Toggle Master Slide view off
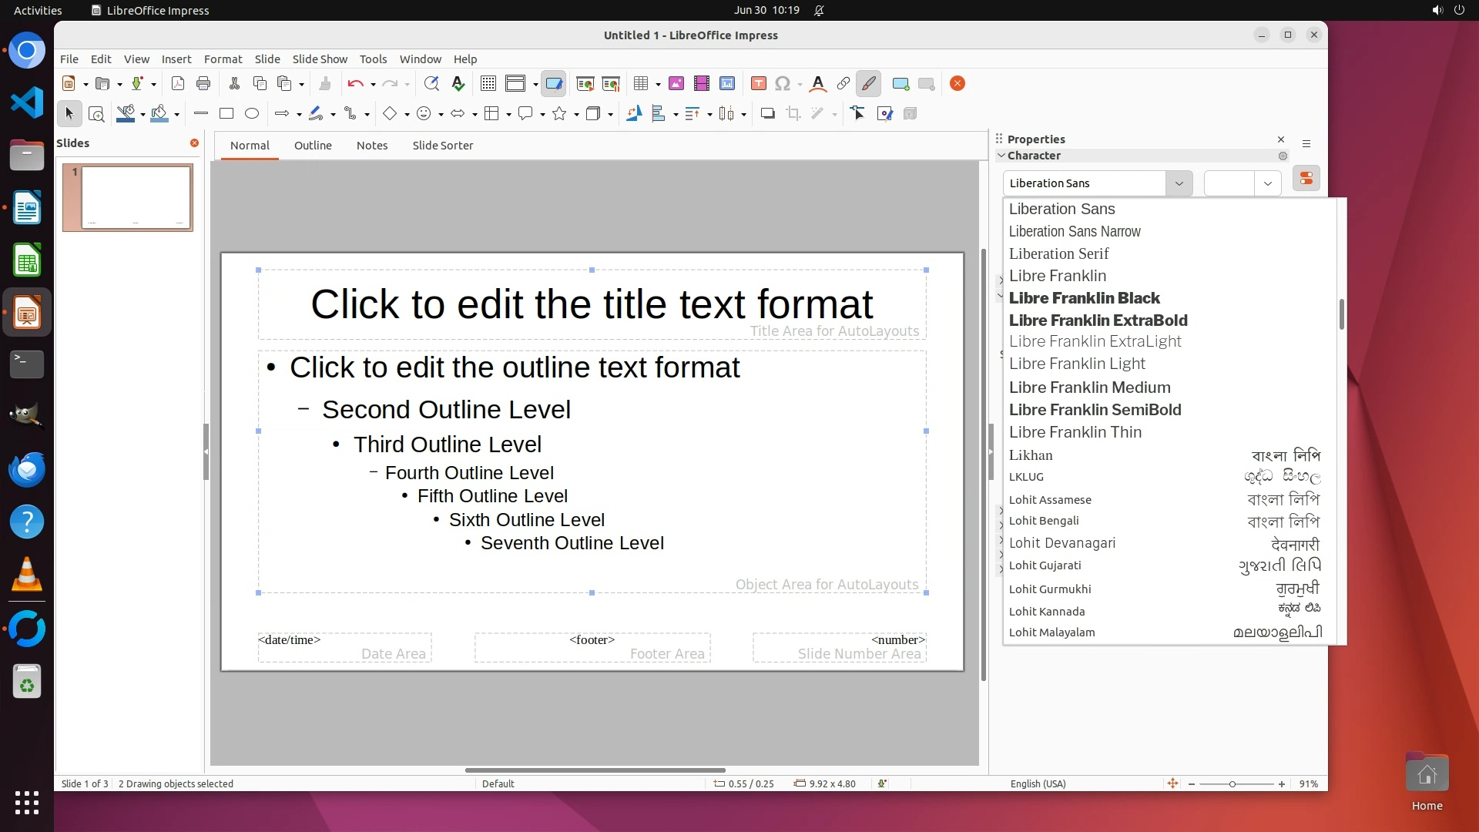This screenshot has width=1479, height=832. point(553,84)
